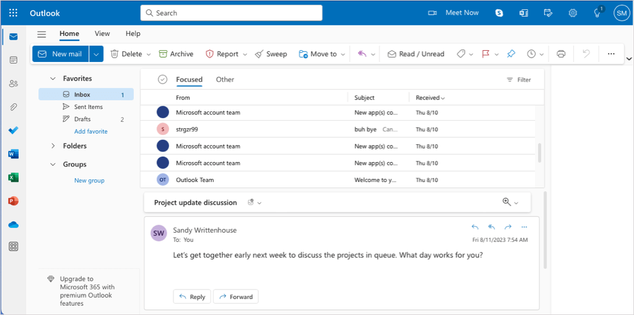Open the People contacts icon
634x315 pixels.
coord(13,84)
